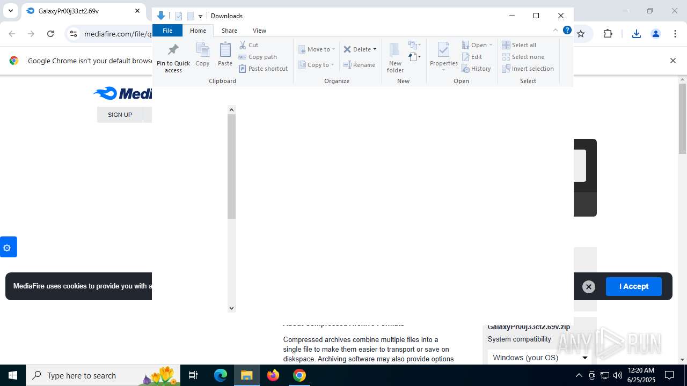This screenshot has width=687, height=386.
Task: Click SIGN UP on MediaFire page
Action: pyautogui.click(x=120, y=115)
